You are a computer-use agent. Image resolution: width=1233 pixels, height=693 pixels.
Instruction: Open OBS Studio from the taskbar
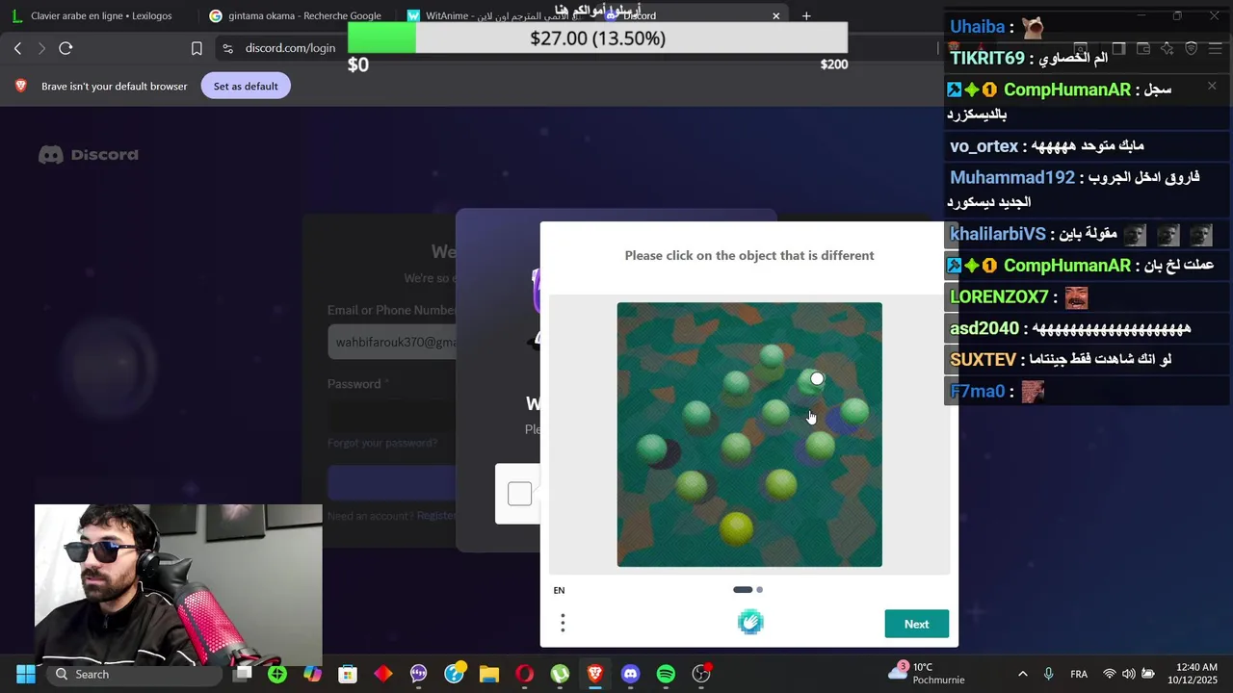701,674
